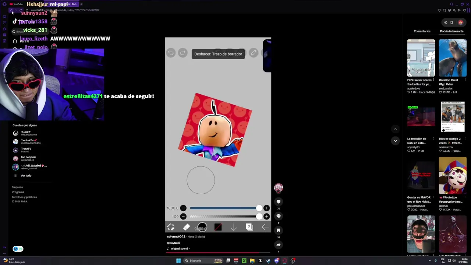Adjust the blue brush size slider
The image size is (471, 265).
click(x=226, y=208)
